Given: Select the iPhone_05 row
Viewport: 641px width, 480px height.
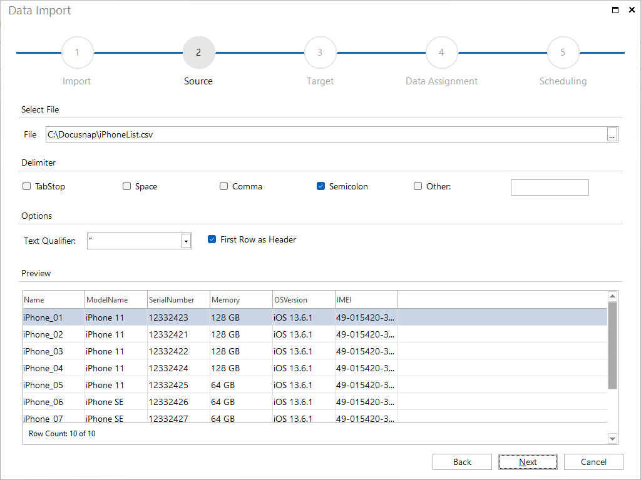Looking at the screenshot, I should (x=315, y=385).
